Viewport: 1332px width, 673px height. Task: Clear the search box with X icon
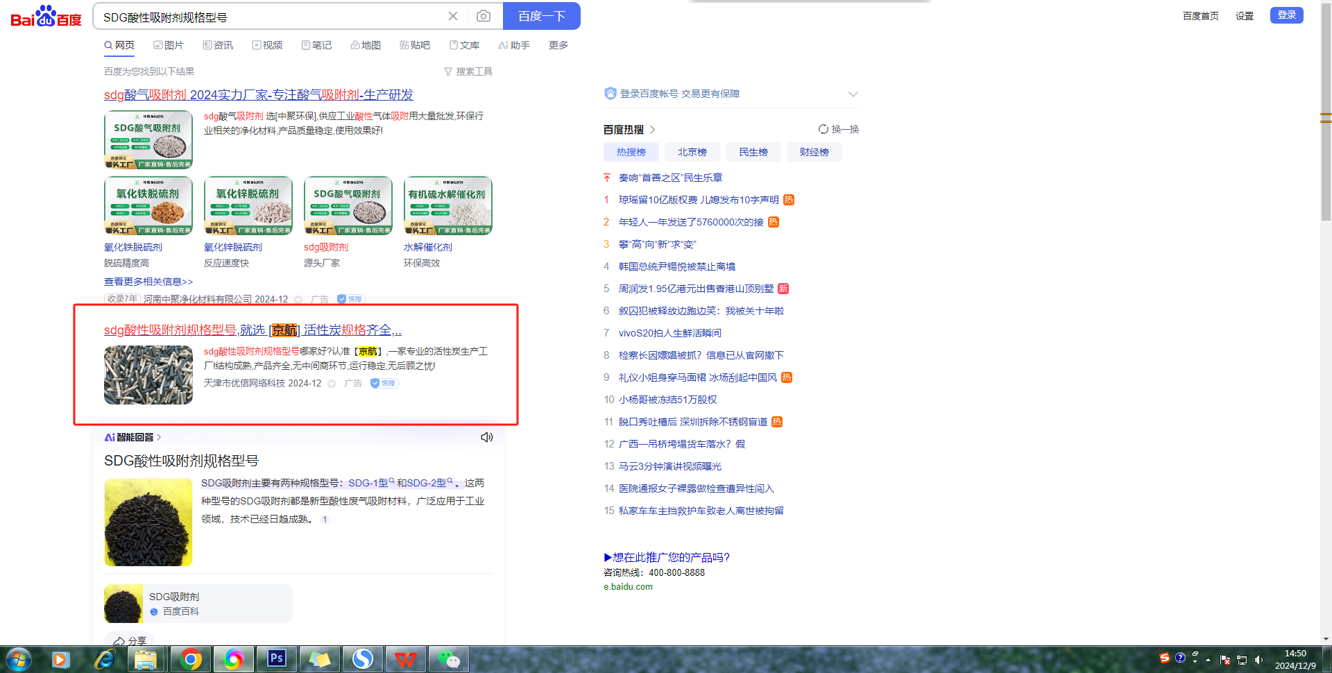point(453,16)
